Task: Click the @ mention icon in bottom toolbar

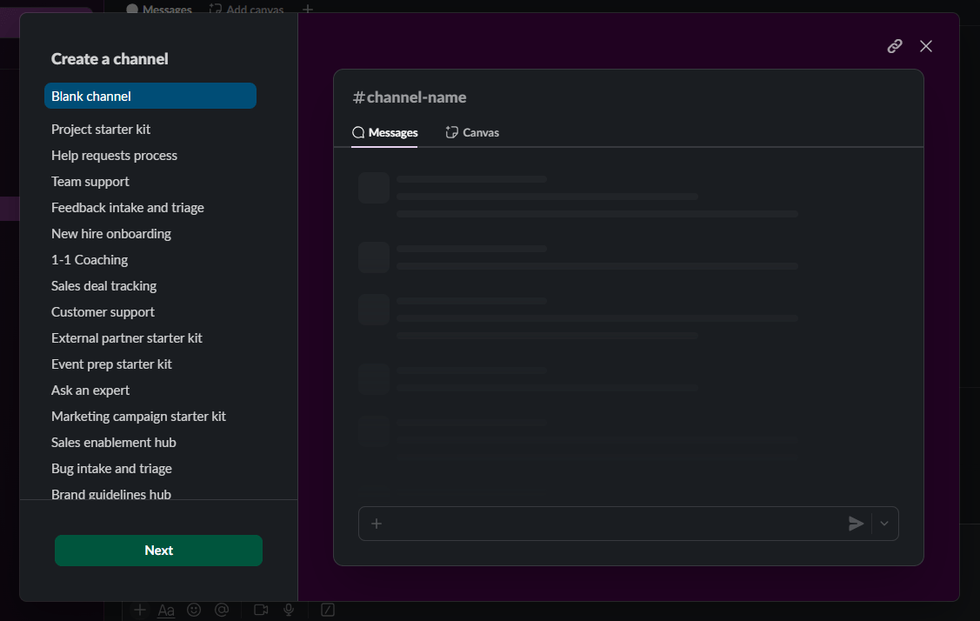Action: point(222,611)
